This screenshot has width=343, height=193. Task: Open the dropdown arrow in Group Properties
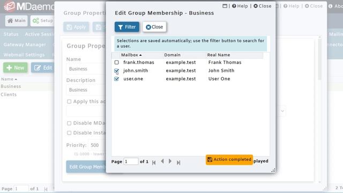tap(282, 111)
